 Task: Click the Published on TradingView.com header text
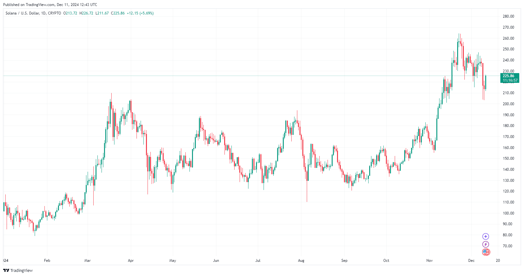tap(50, 5)
